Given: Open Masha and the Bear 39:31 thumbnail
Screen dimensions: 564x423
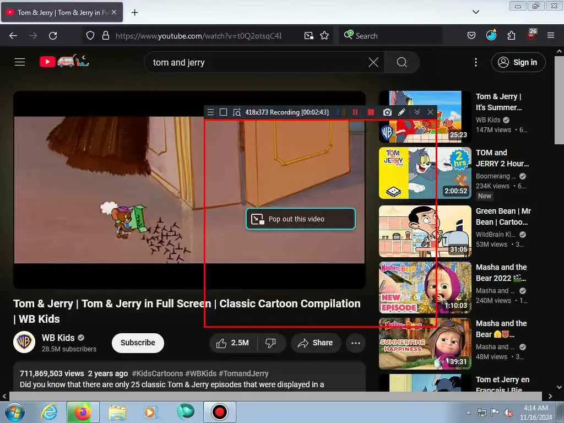Looking at the screenshot, I should pyautogui.click(x=425, y=344).
